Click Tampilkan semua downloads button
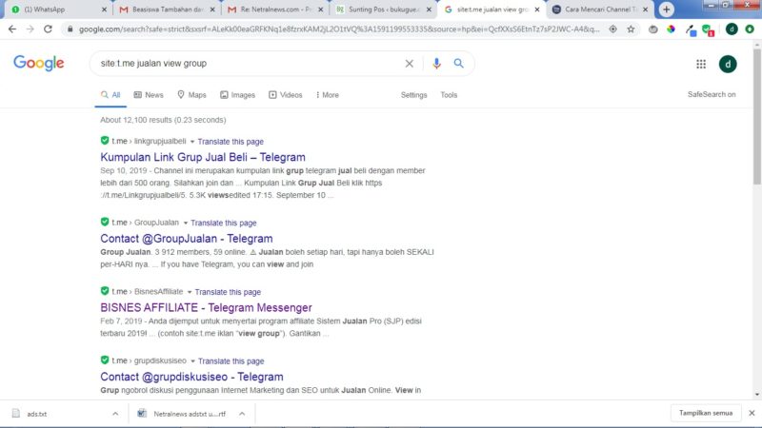This screenshot has width=762, height=428. point(706,413)
